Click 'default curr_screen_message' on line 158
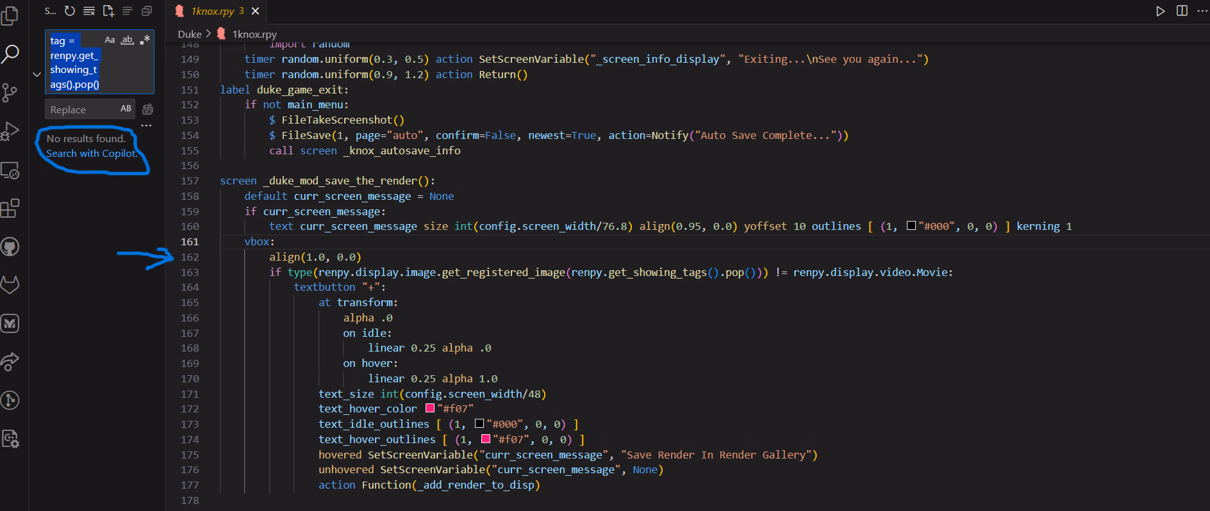The image size is (1210, 511). tap(327, 196)
